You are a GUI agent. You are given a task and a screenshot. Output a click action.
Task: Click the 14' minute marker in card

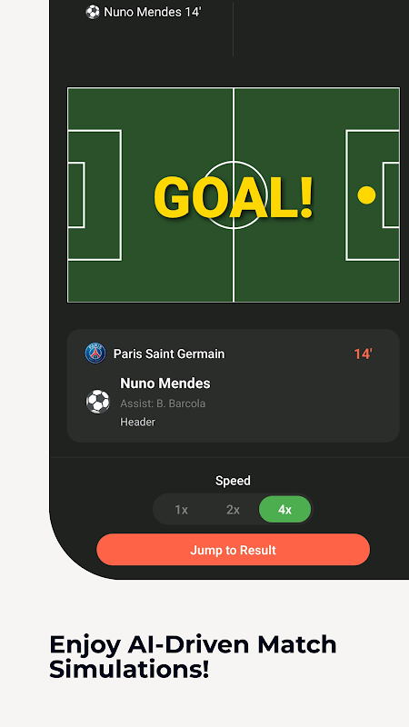[x=363, y=354]
